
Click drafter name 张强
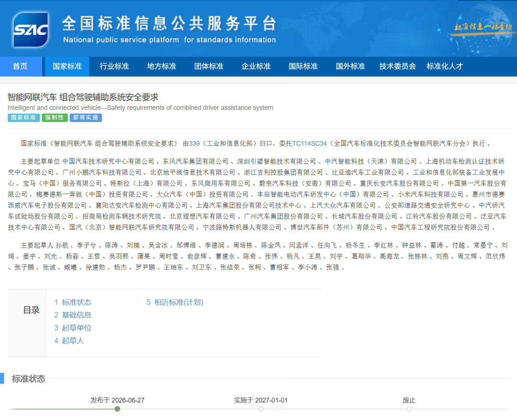point(332,267)
